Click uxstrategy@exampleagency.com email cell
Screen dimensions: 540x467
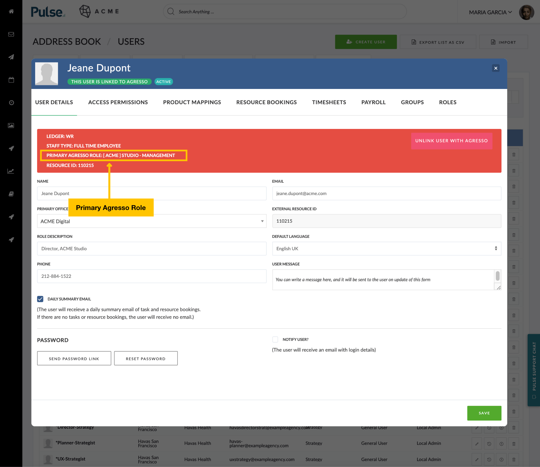pos(262,459)
